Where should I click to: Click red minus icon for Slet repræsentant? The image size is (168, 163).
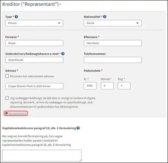coord(6,113)
